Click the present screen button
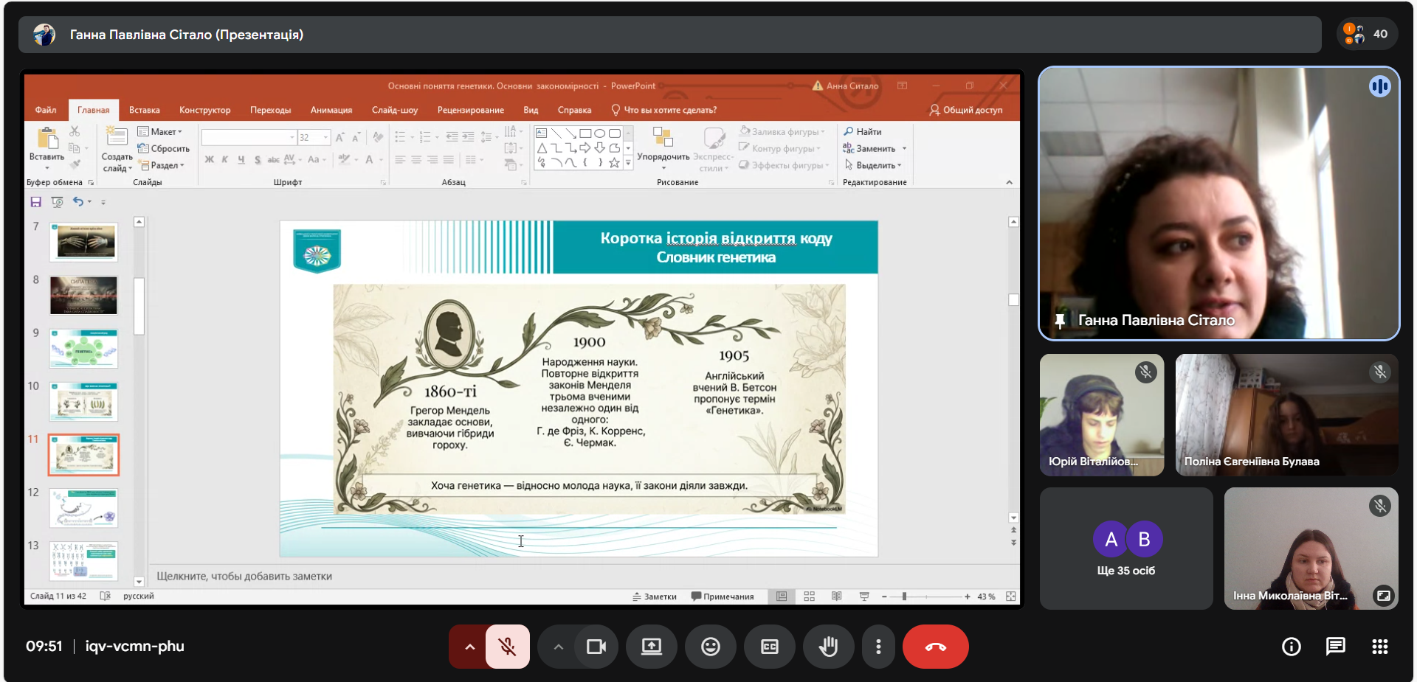Image resolution: width=1417 pixels, height=682 pixels. (651, 647)
